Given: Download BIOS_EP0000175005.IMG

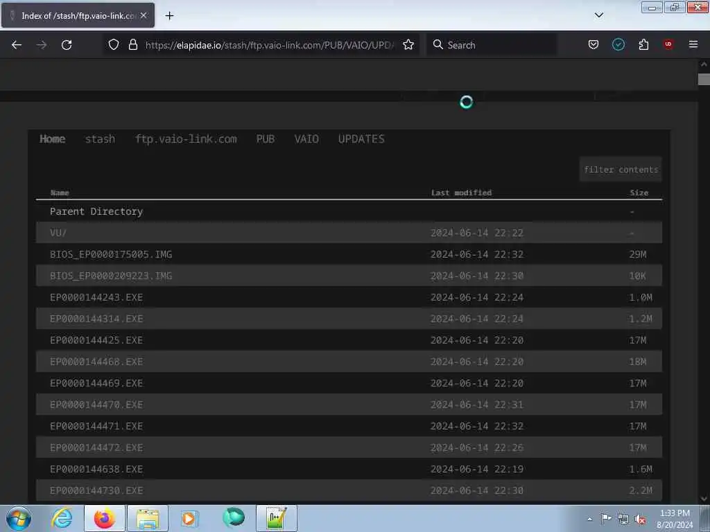Looking at the screenshot, I should coord(111,254).
